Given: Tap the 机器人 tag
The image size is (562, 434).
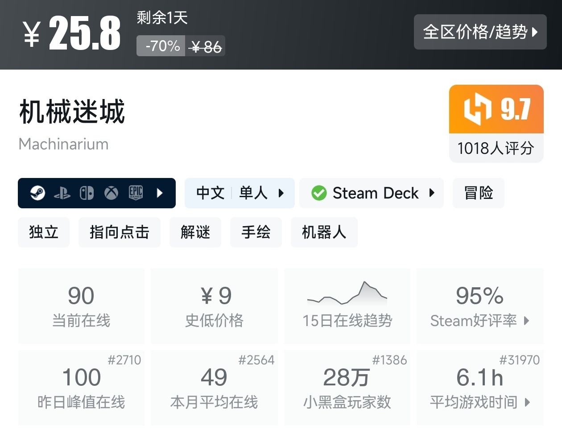Looking at the screenshot, I should coord(324,232).
